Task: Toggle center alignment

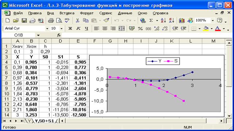Action: [x=105, y=28]
